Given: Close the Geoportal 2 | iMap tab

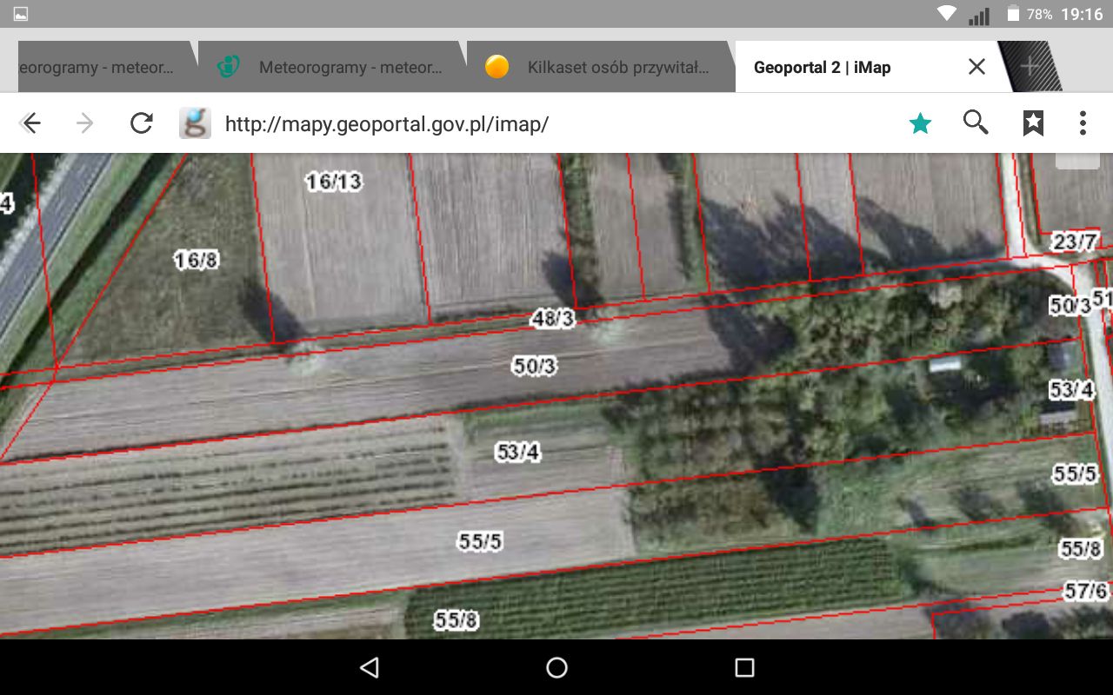Looking at the screenshot, I should [x=977, y=67].
